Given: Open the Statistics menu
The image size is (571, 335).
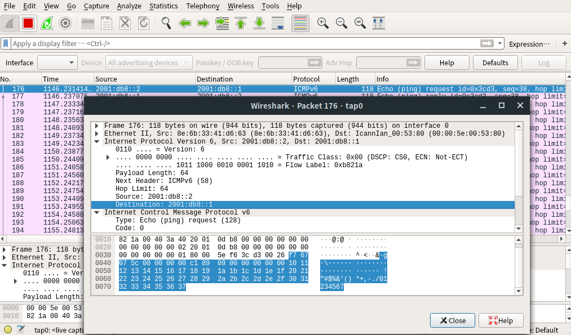Looking at the screenshot, I should [163, 6].
